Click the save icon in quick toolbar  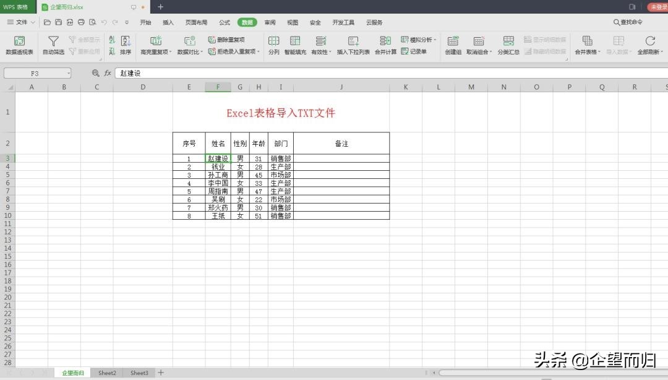[x=58, y=22]
